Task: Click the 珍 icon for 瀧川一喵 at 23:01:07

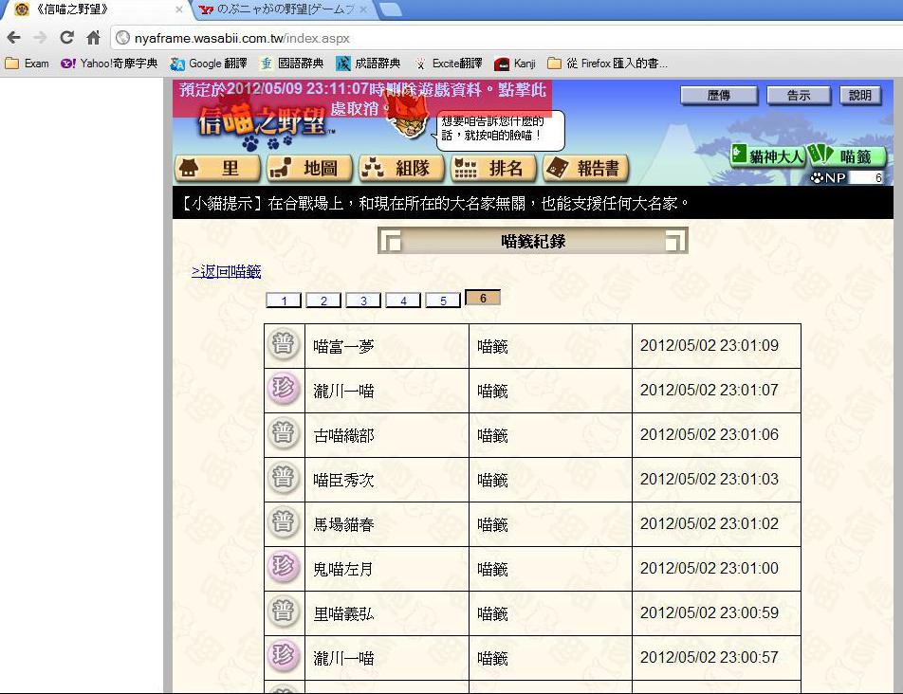Action: [x=284, y=389]
